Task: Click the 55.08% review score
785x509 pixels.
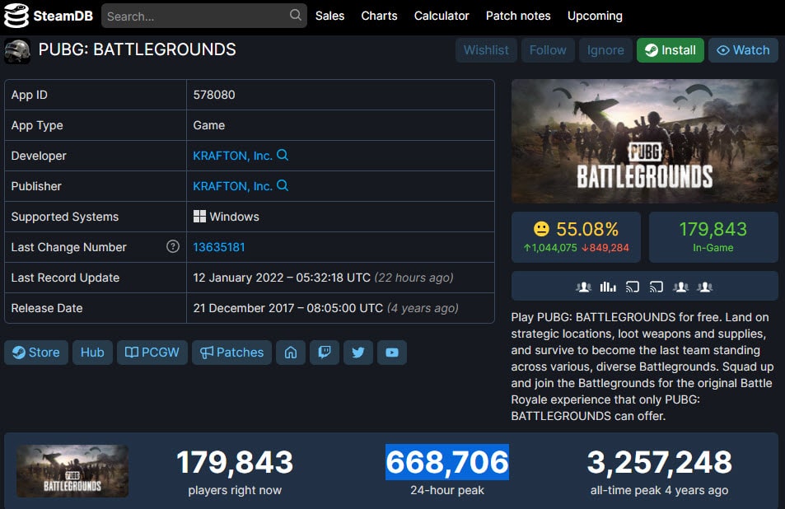Action: [x=587, y=229]
